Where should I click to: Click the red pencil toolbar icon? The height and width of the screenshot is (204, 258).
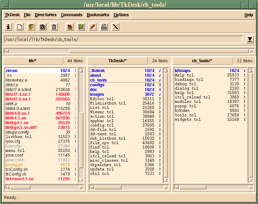point(92,27)
